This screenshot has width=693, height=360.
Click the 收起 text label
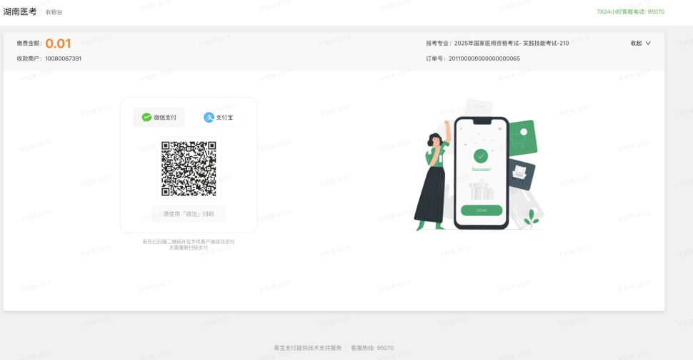636,43
